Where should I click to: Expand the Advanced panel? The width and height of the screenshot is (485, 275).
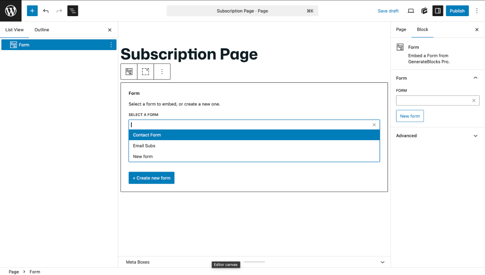tap(438, 136)
